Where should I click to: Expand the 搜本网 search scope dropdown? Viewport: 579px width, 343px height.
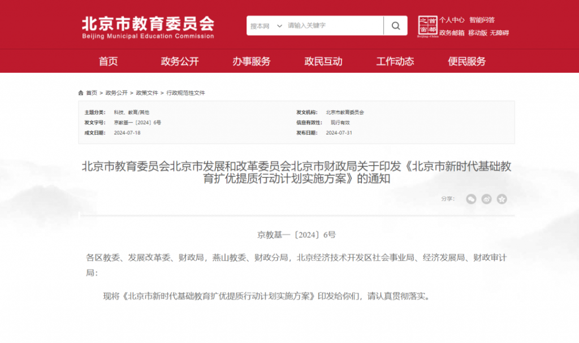pyautogui.click(x=266, y=25)
